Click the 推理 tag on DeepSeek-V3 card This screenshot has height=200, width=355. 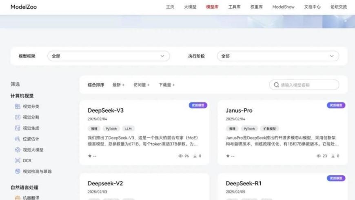pyautogui.click(x=94, y=129)
